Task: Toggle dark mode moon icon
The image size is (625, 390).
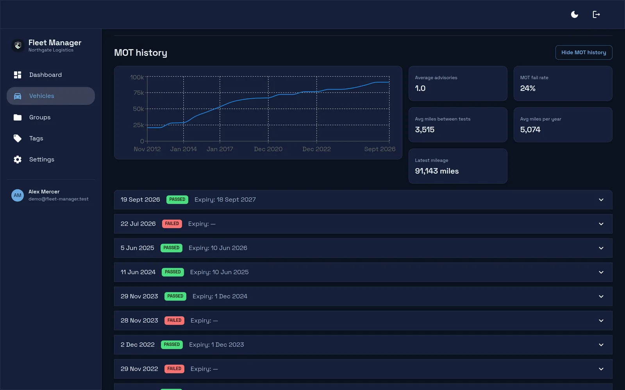Action: pos(575,14)
